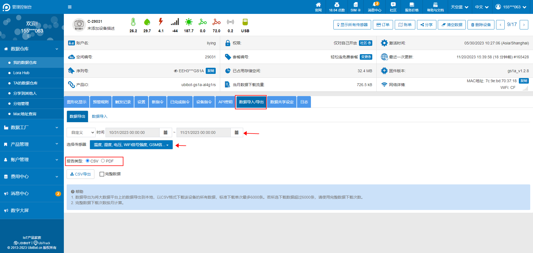Open start date calendar icon

(x=165, y=132)
